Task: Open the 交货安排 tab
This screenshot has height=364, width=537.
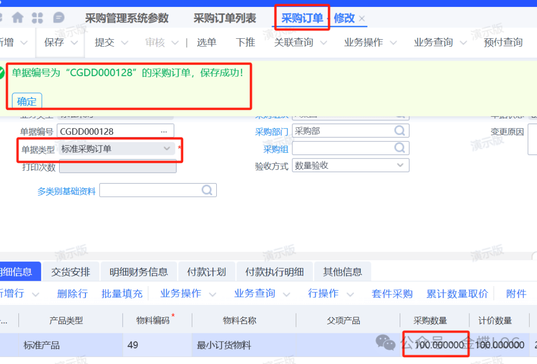Action: tap(71, 272)
